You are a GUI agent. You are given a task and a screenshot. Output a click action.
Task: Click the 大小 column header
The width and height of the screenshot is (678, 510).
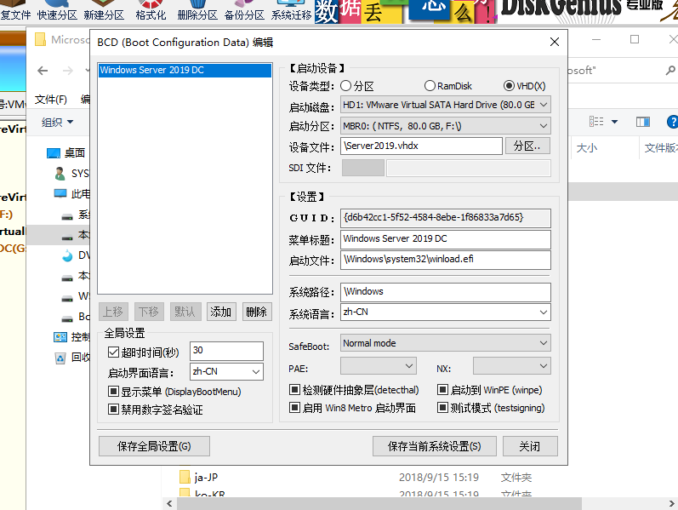(x=587, y=148)
